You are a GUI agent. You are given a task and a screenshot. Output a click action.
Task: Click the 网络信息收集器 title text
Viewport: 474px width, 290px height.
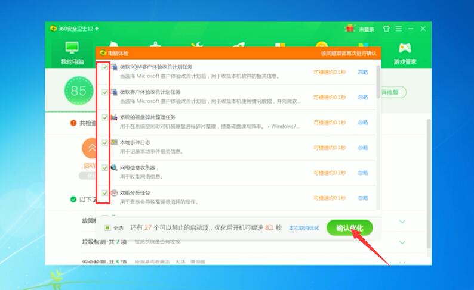pyautogui.click(x=137, y=167)
